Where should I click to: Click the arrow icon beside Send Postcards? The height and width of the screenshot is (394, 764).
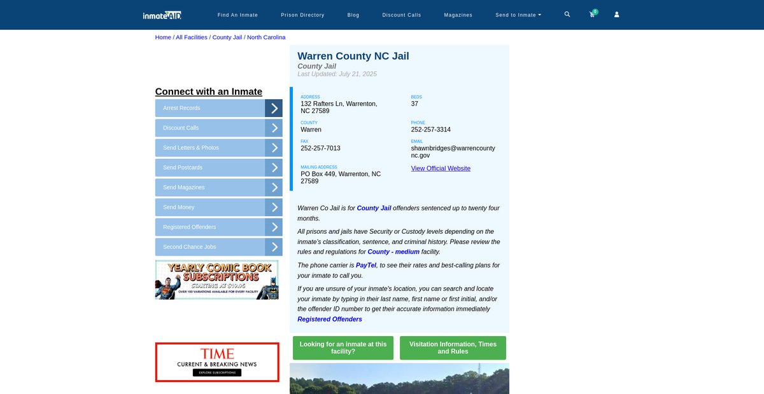click(x=274, y=168)
